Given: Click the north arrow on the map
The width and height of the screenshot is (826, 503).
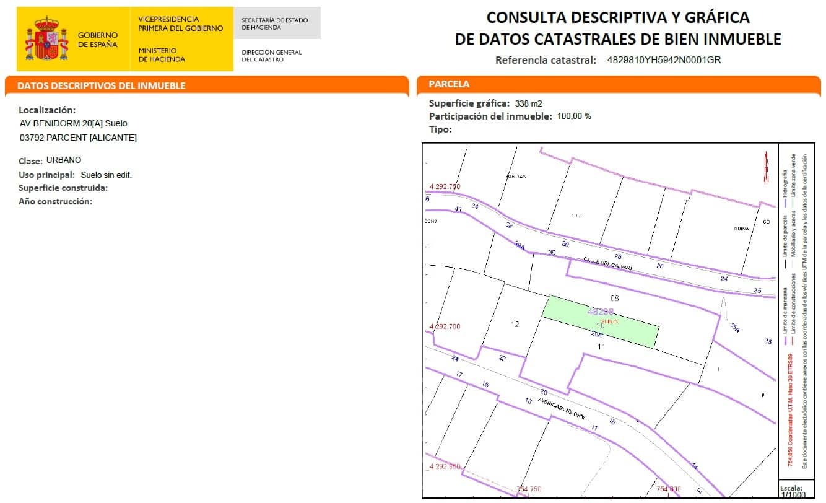Looking at the screenshot, I should point(766,166).
